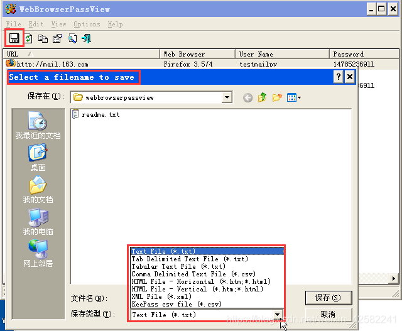The image size is (402, 331).
Task: Choose HTML File - Vertical option
Action: 207,289
